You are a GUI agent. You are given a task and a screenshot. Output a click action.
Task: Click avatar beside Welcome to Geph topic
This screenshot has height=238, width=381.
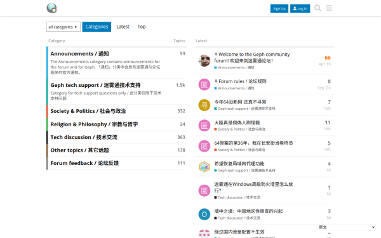tap(204, 60)
